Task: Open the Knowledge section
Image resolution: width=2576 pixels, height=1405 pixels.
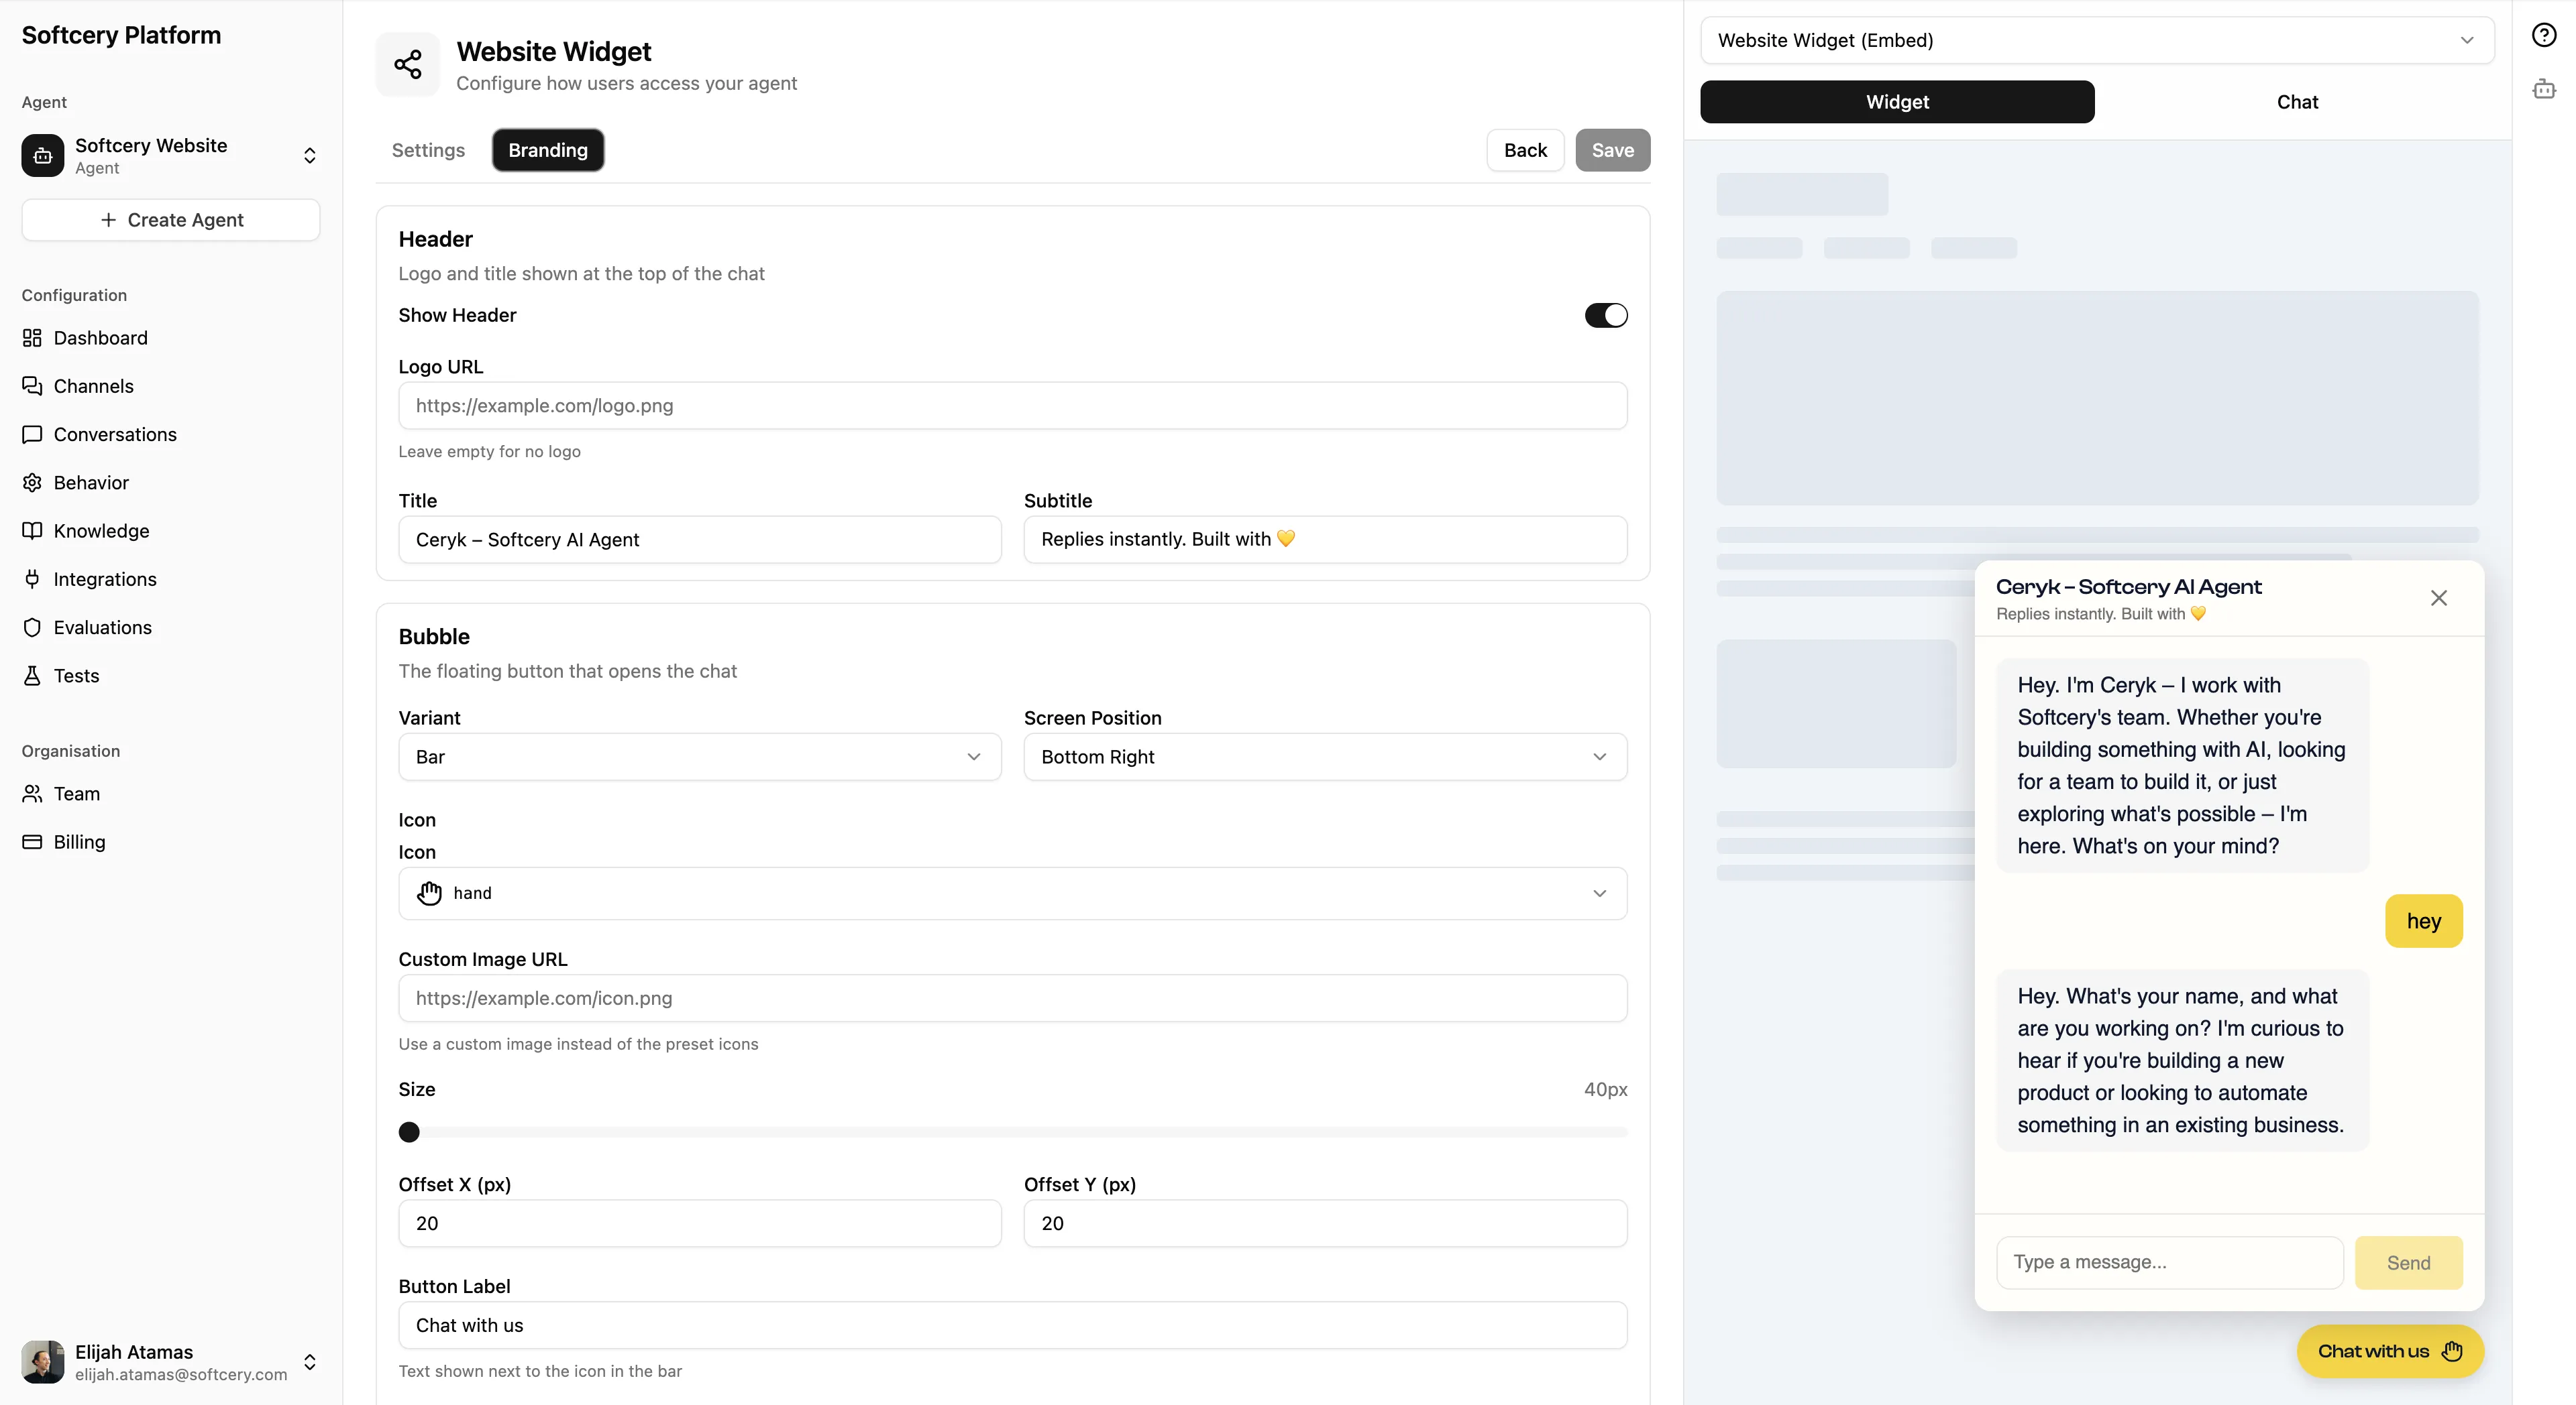Action: tap(99, 531)
